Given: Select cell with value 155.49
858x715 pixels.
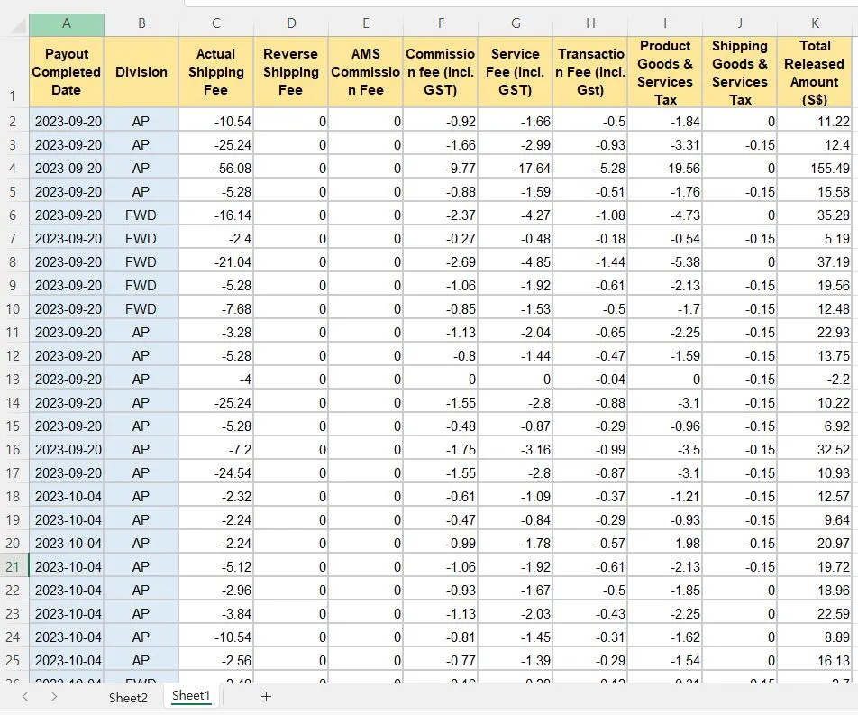Looking at the screenshot, I should pos(815,168).
